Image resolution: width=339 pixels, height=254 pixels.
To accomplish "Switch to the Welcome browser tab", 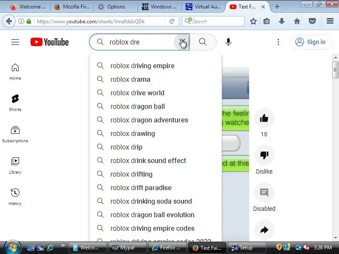I will point(28,7).
